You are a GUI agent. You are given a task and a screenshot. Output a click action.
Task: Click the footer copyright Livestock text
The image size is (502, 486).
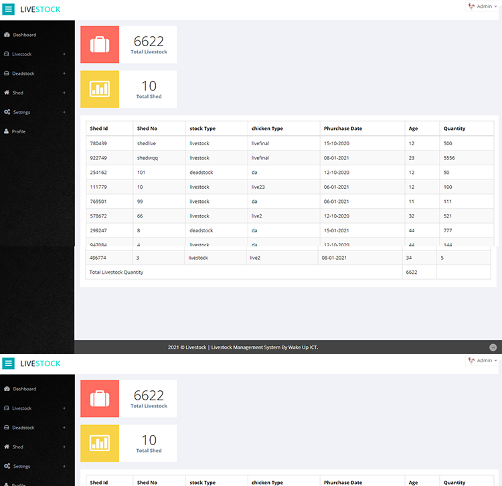coord(242,347)
